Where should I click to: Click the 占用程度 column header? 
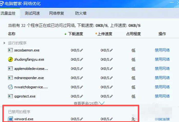coord(133,34)
